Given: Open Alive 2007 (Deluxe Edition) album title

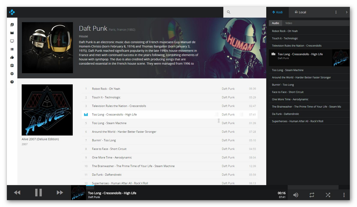Looking at the screenshot, I should [x=40, y=139].
